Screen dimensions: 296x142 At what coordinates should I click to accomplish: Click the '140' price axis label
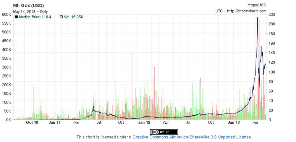272,53
